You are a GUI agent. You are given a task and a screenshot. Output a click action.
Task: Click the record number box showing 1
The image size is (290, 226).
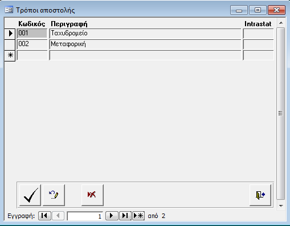click(85, 216)
